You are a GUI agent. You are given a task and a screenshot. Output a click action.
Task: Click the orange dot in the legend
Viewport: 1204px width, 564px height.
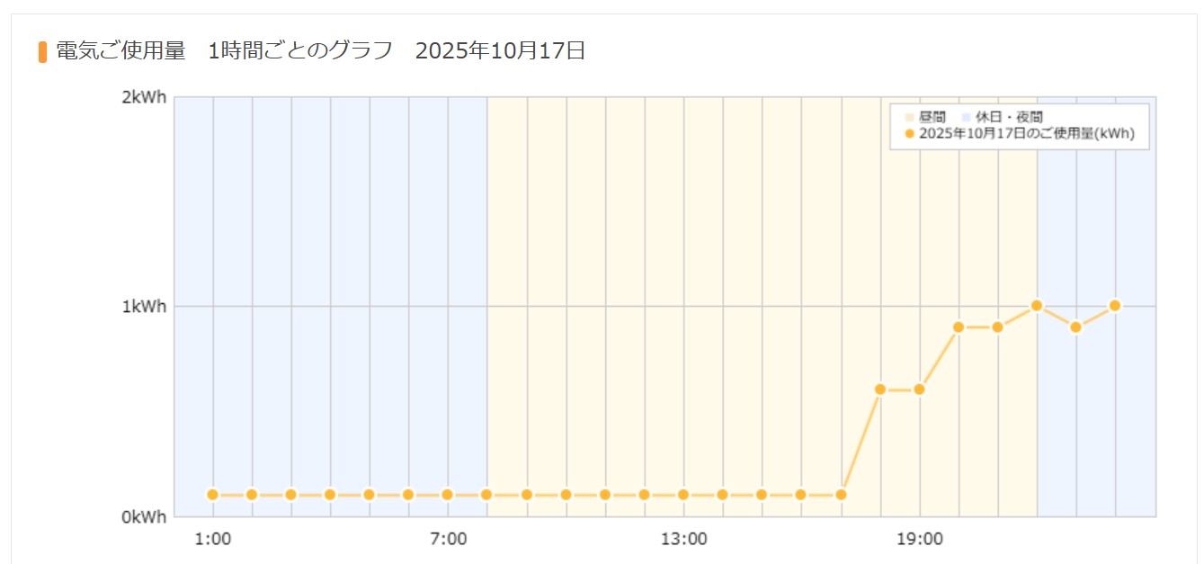[909, 134]
